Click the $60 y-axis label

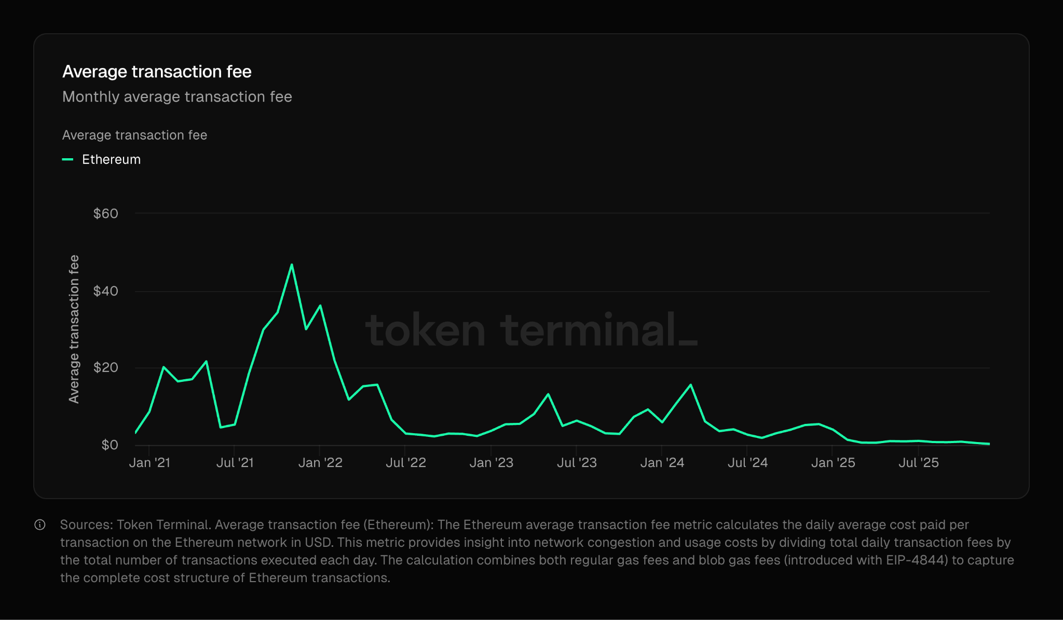(x=105, y=213)
